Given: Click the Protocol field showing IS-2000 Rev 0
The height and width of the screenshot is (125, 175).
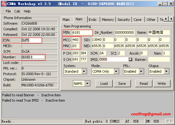Looking at the screenshot, I should (x=40, y=74).
